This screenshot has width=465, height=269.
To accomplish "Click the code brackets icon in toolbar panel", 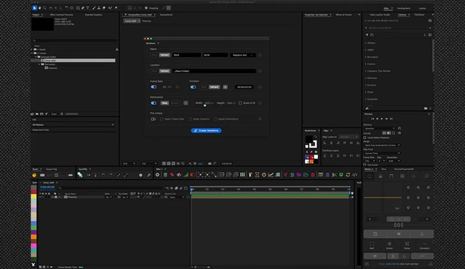I will tap(355, 175).
